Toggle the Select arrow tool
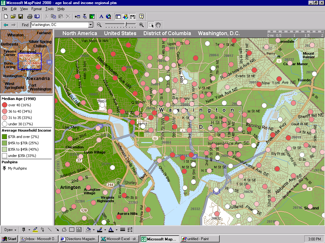Viewport: 325px width, 243px height. [x=151, y=25]
